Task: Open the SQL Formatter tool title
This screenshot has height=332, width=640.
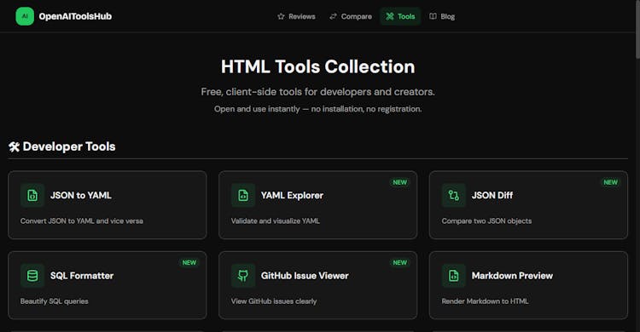Action: 82,276
